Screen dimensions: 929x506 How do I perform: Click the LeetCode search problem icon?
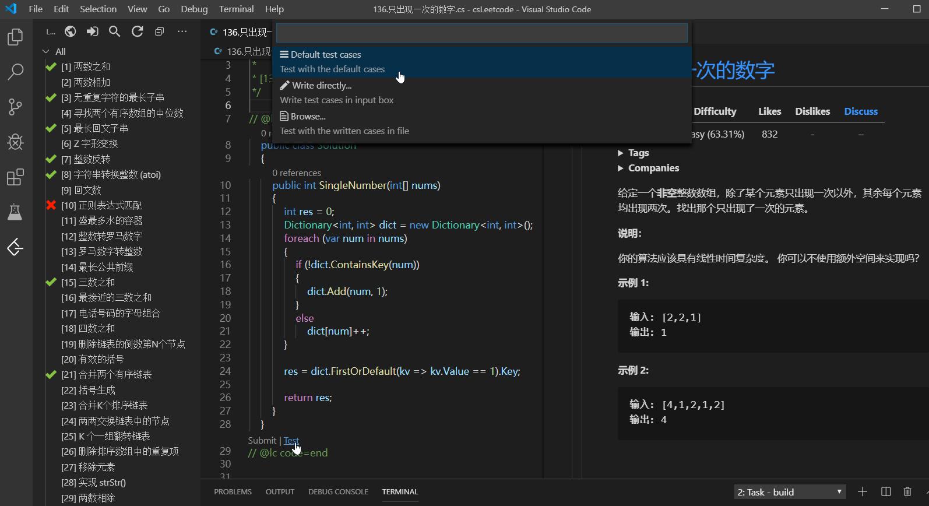pyautogui.click(x=115, y=31)
